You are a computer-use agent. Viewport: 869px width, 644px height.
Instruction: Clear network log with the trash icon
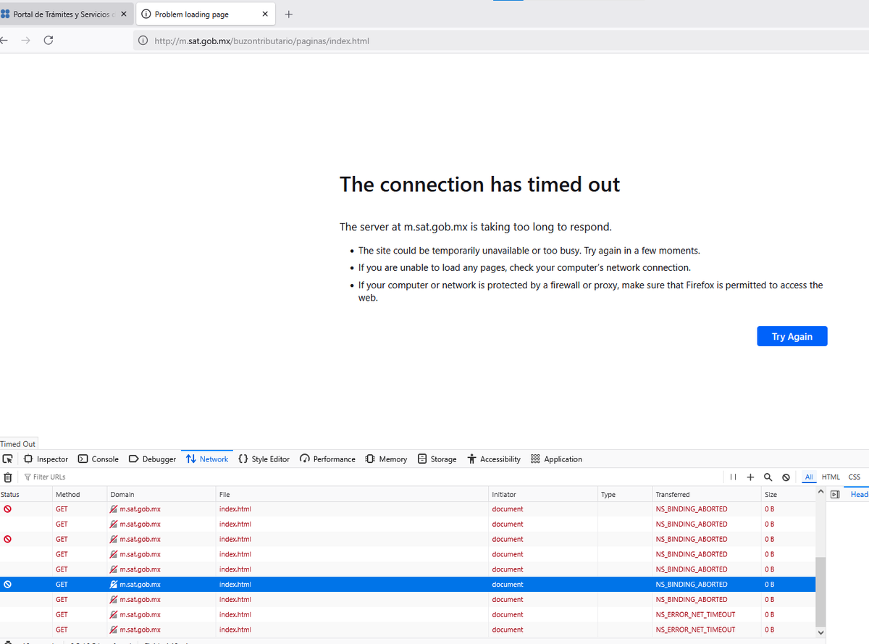point(8,477)
